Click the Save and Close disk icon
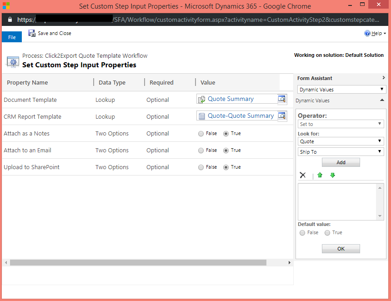The image size is (391, 301). point(32,33)
